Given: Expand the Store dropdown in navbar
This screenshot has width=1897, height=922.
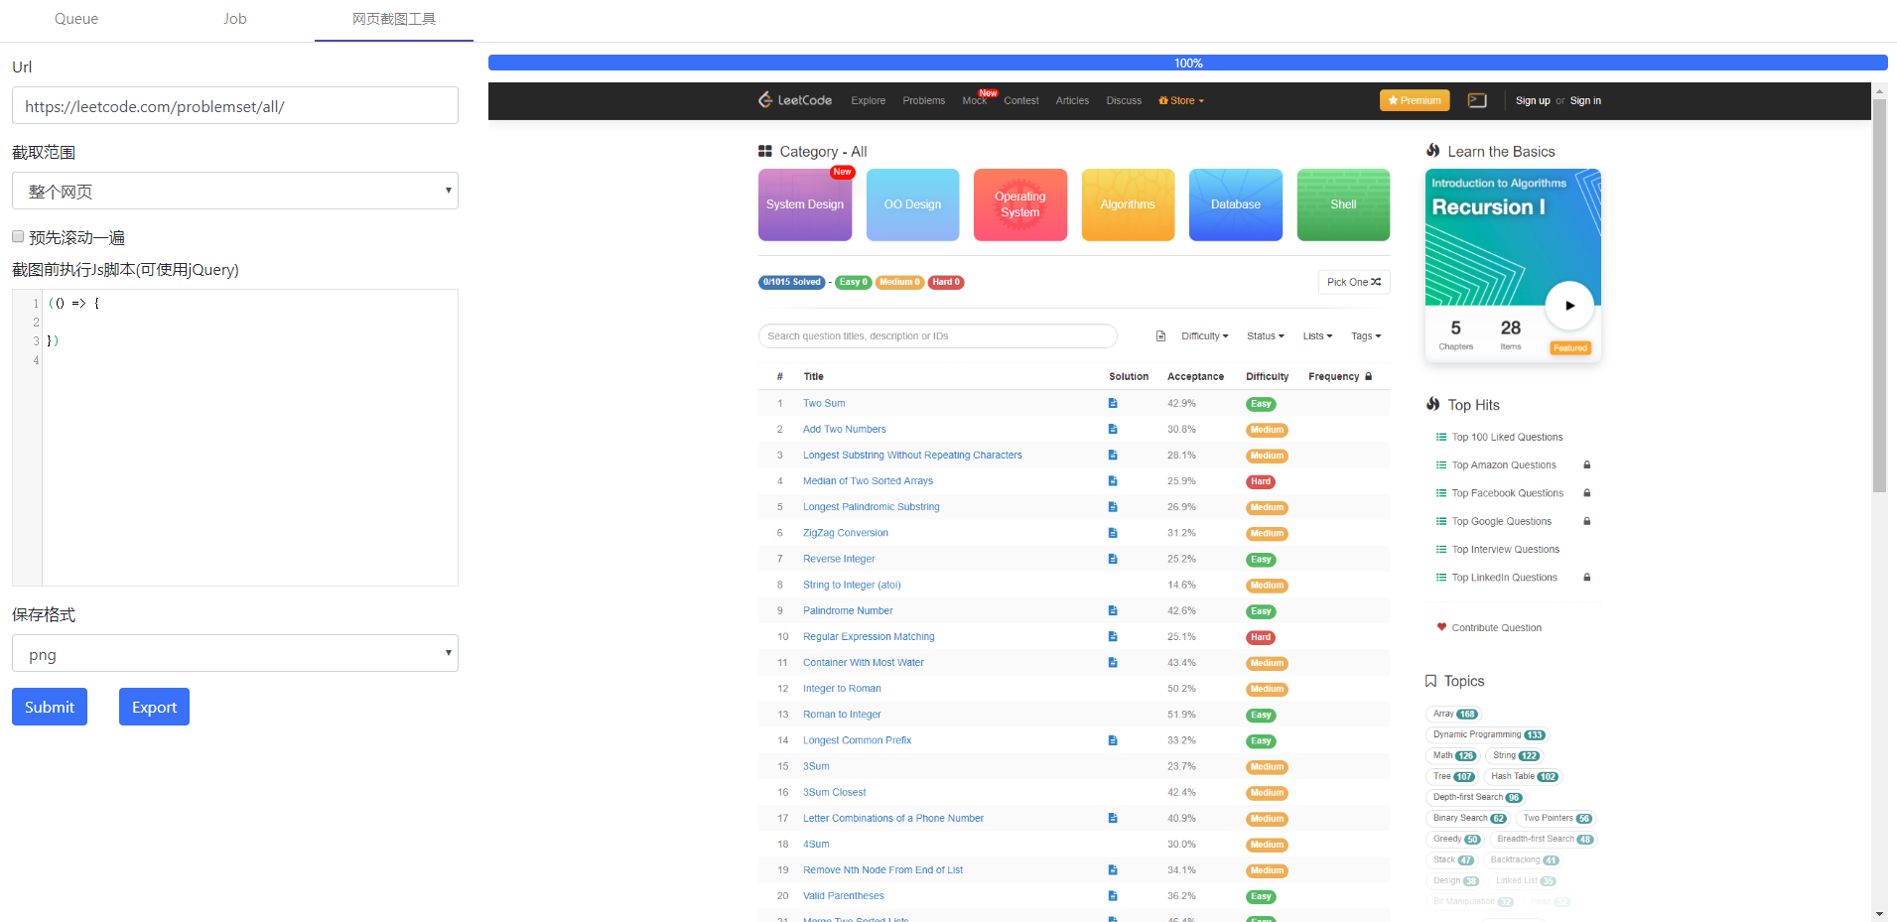Looking at the screenshot, I should (x=1181, y=100).
